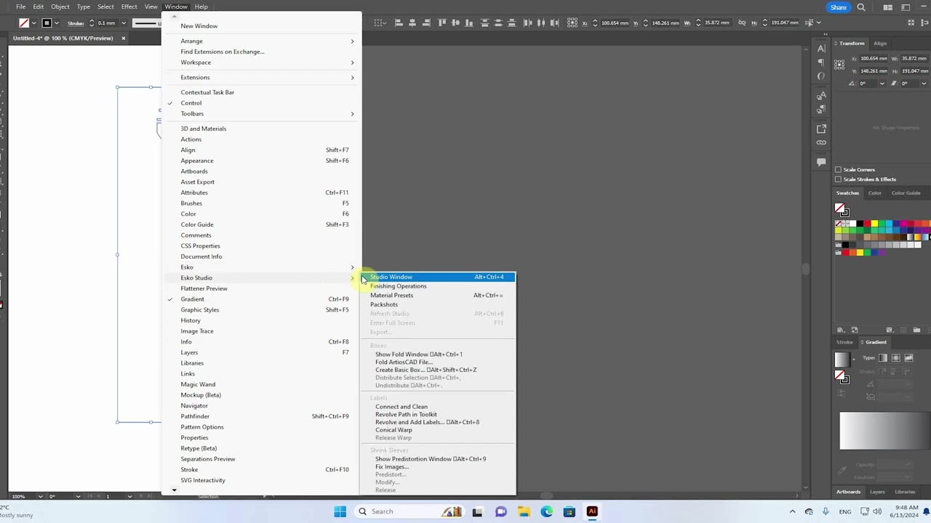Open the Links panel chain icon
This screenshot has width=931, height=523.
pos(821,142)
